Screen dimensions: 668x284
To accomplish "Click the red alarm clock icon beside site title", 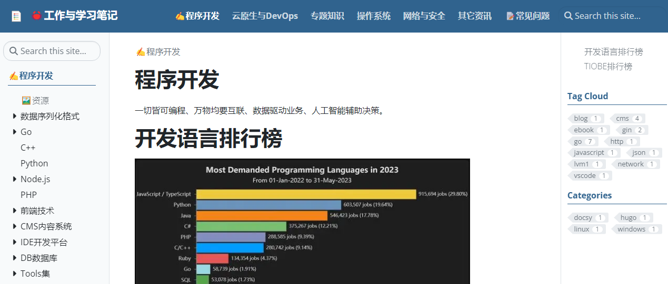I will pyautogui.click(x=37, y=16).
